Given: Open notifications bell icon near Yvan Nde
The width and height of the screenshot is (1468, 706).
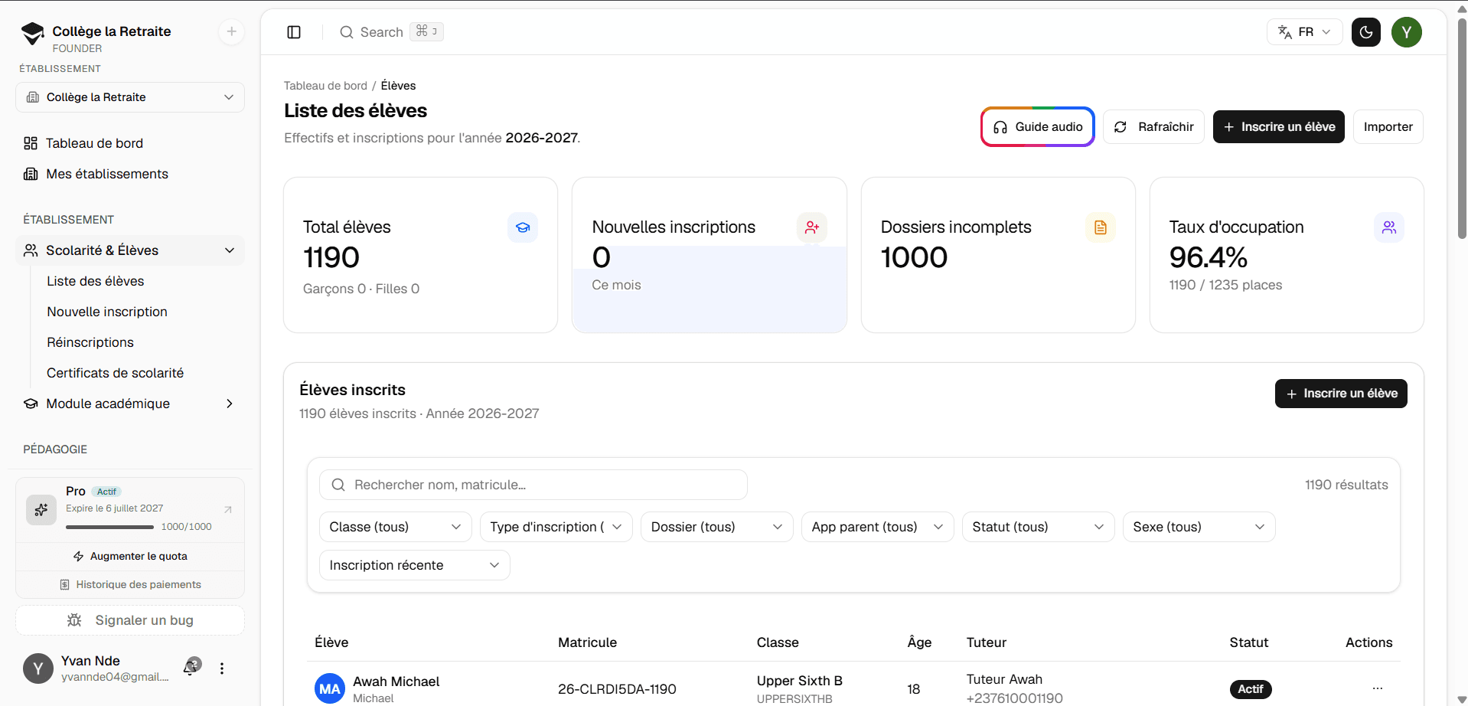Looking at the screenshot, I should [191, 668].
